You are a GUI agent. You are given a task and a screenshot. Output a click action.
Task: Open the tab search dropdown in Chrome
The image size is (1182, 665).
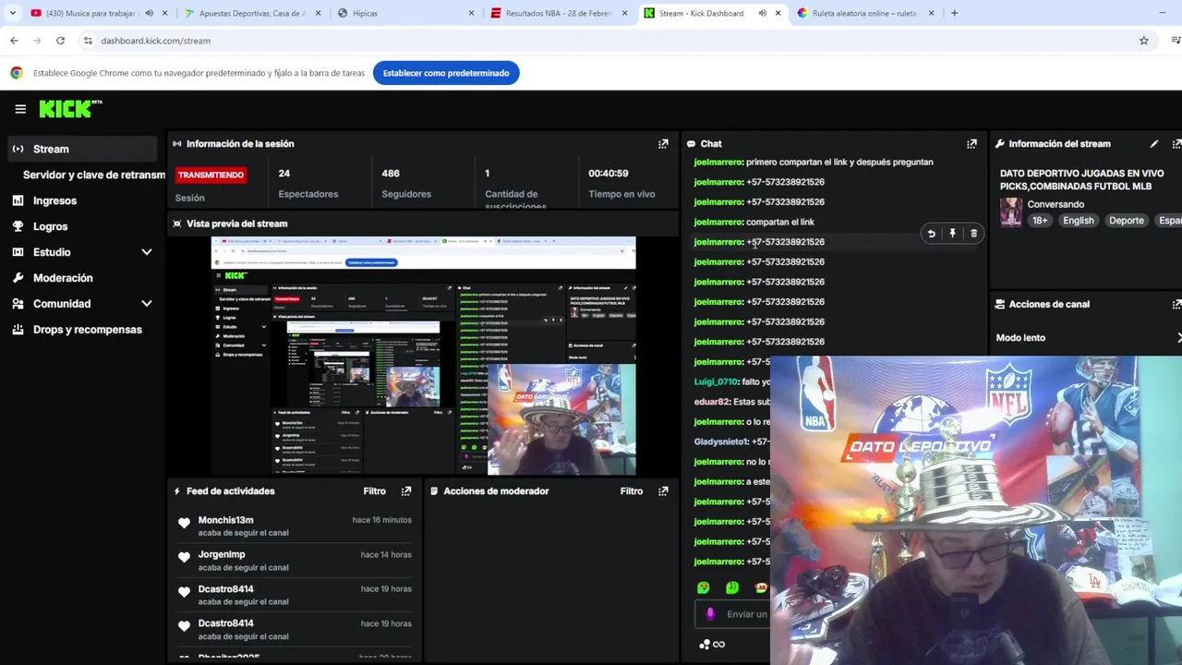[x=12, y=13]
